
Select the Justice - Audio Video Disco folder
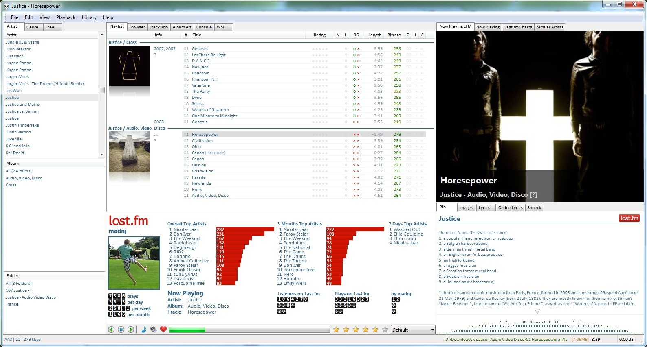pyautogui.click(x=31, y=297)
